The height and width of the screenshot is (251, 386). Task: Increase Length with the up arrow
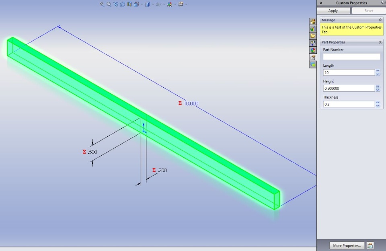tap(378, 71)
